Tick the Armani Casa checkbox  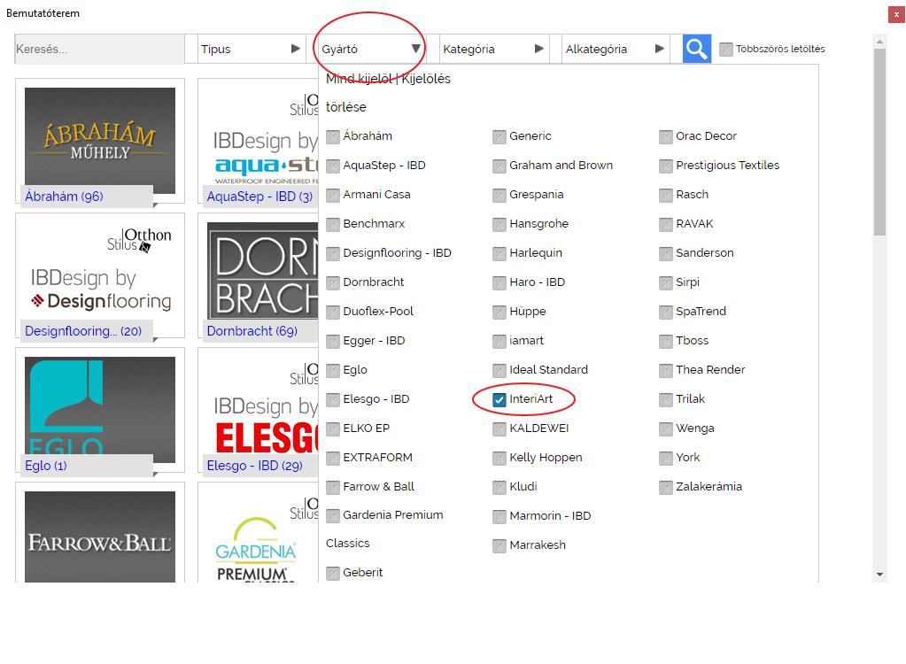pos(333,195)
